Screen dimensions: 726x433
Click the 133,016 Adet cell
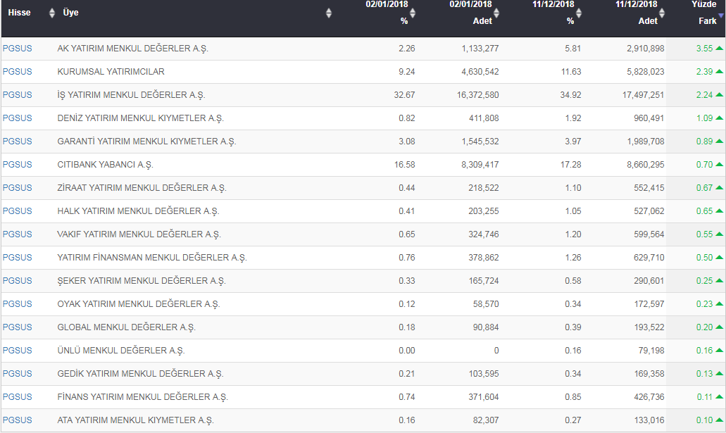tap(649, 420)
